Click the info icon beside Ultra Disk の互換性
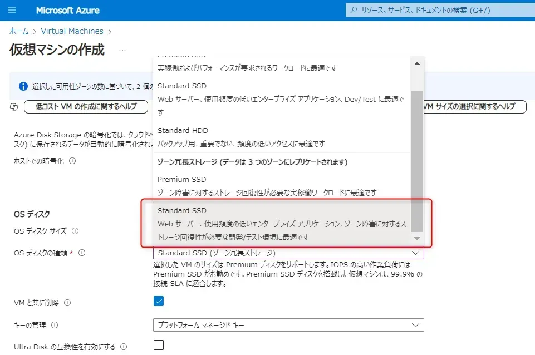Viewport: 535px width, 355px height. coord(124,347)
